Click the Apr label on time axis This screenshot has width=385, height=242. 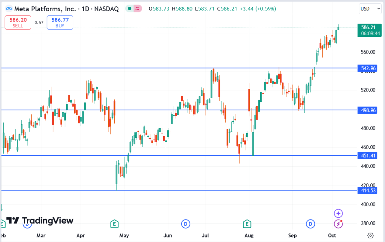click(81, 236)
